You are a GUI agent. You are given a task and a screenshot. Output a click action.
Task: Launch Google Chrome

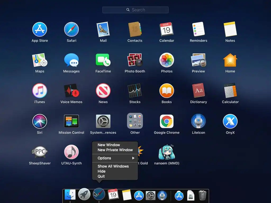pyautogui.click(x=167, y=121)
